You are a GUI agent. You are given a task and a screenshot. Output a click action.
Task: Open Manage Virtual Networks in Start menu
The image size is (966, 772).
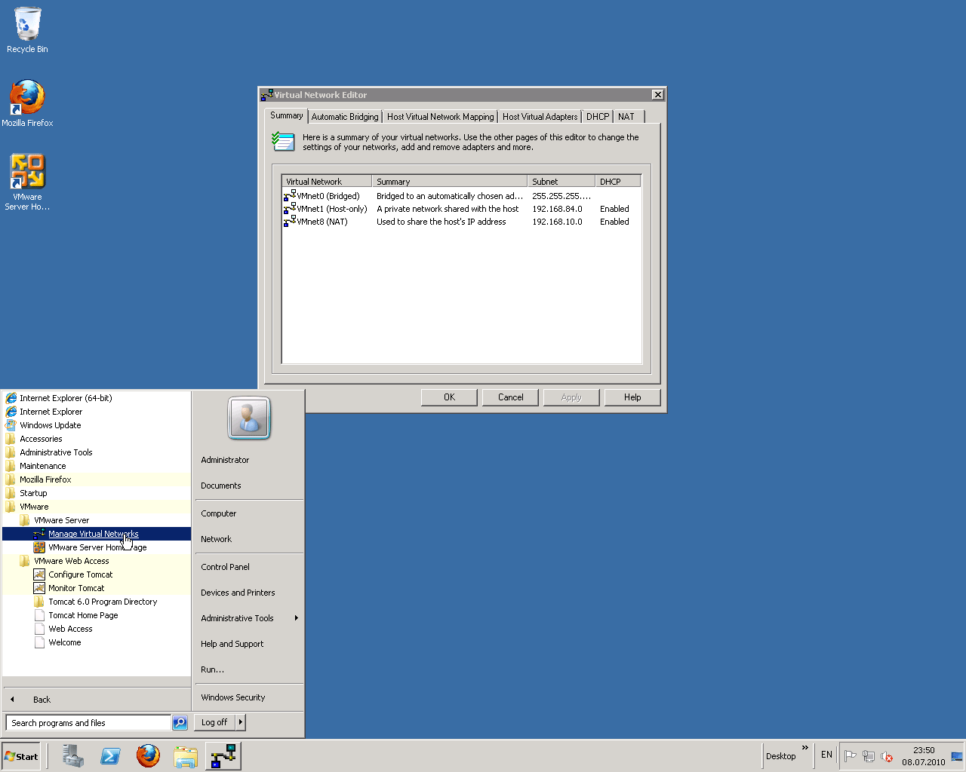(97, 534)
